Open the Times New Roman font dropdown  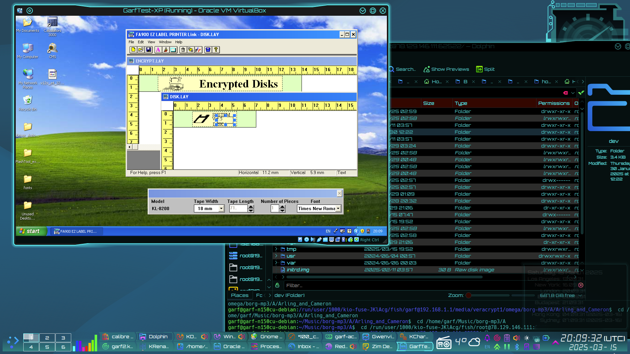click(338, 209)
